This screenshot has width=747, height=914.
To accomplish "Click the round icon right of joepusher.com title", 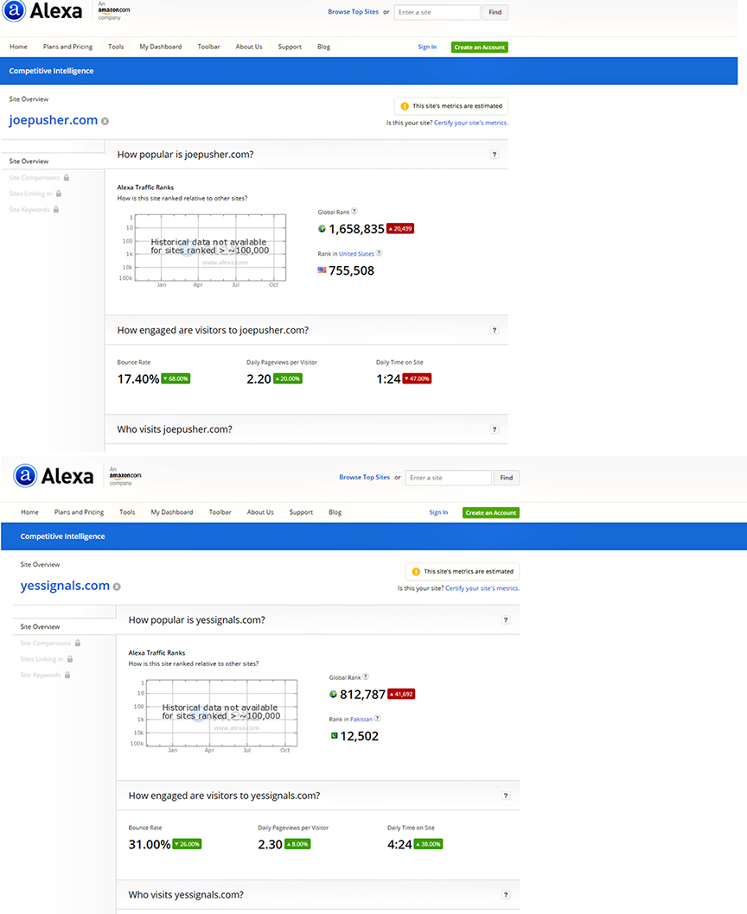I will coord(105,121).
